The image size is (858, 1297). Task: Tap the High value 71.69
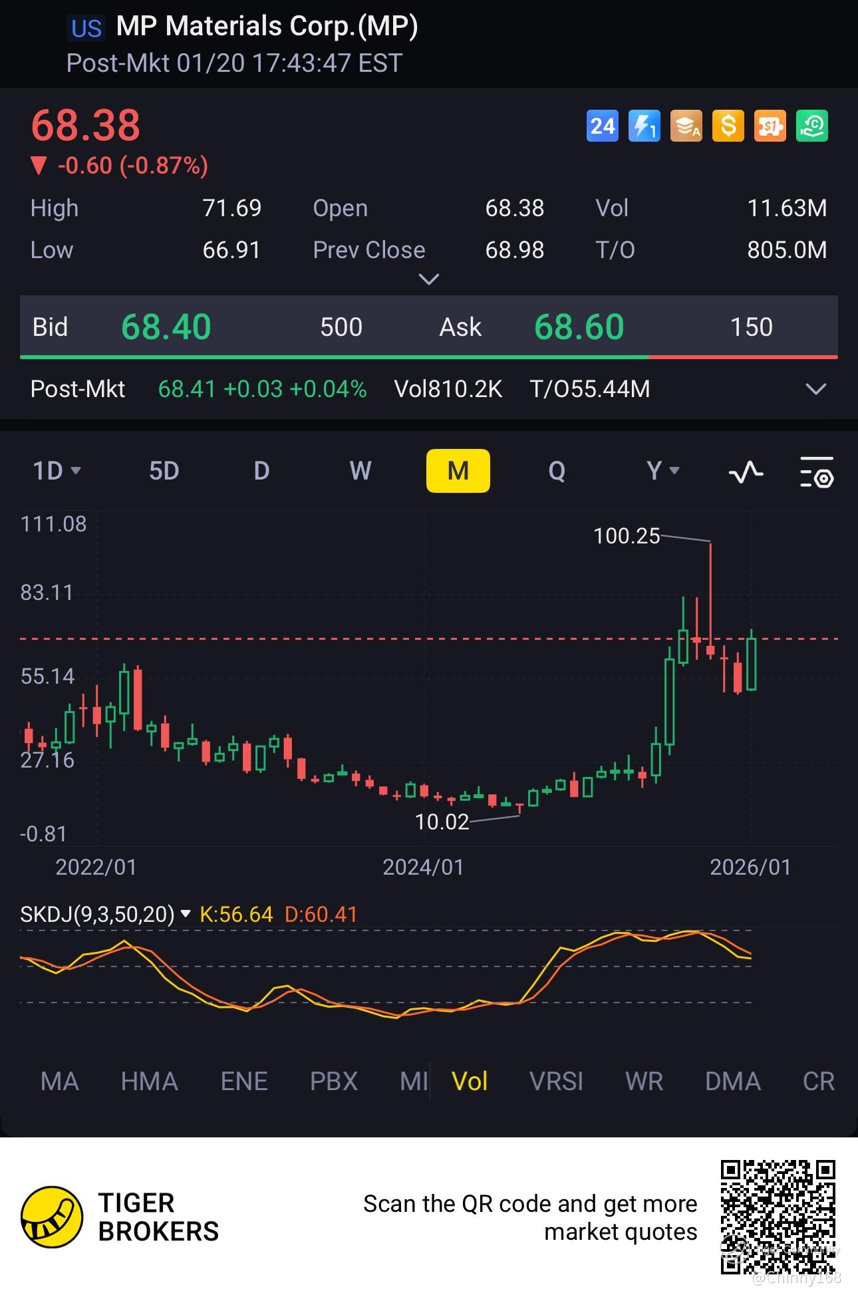(232, 208)
